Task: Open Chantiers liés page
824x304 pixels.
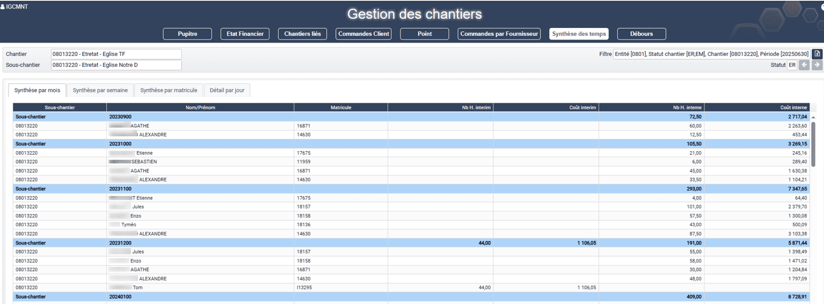Action: click(303, 34)
